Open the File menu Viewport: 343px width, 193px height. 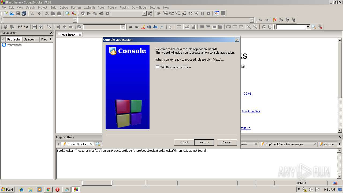click(x=3, y=8)
